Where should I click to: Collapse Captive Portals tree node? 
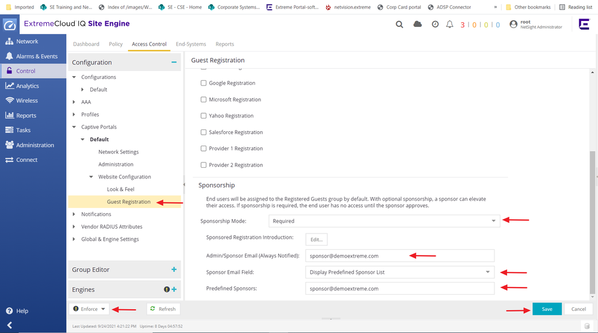tap(74, 127)
